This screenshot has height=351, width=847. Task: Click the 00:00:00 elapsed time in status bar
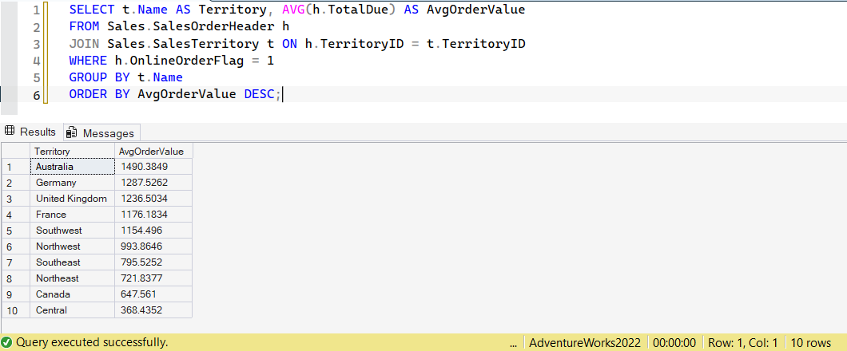(674, 342)
